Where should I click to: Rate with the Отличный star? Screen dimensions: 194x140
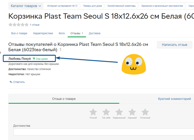(145, 112)
